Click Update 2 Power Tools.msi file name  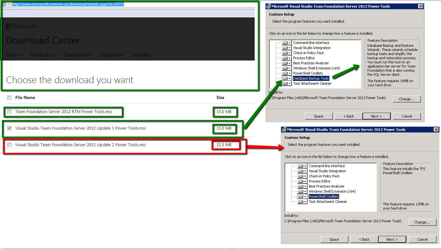(x=80, y=145)
